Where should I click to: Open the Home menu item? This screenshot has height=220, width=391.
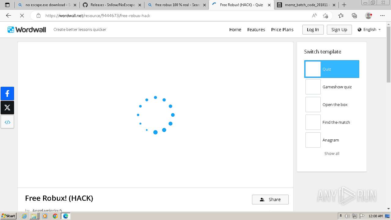[x=235, y=30]
